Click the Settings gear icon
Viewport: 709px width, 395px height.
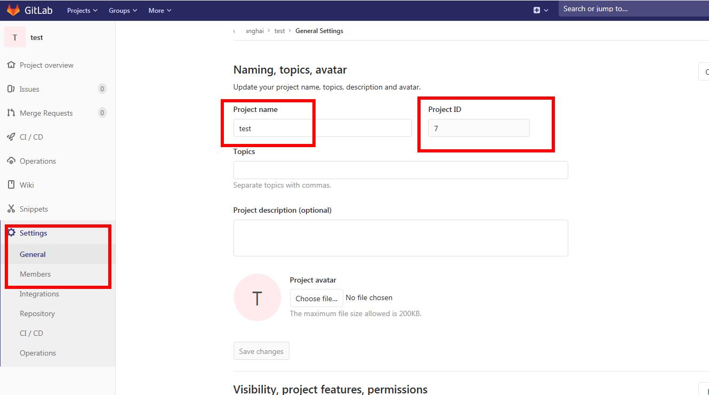12,232
